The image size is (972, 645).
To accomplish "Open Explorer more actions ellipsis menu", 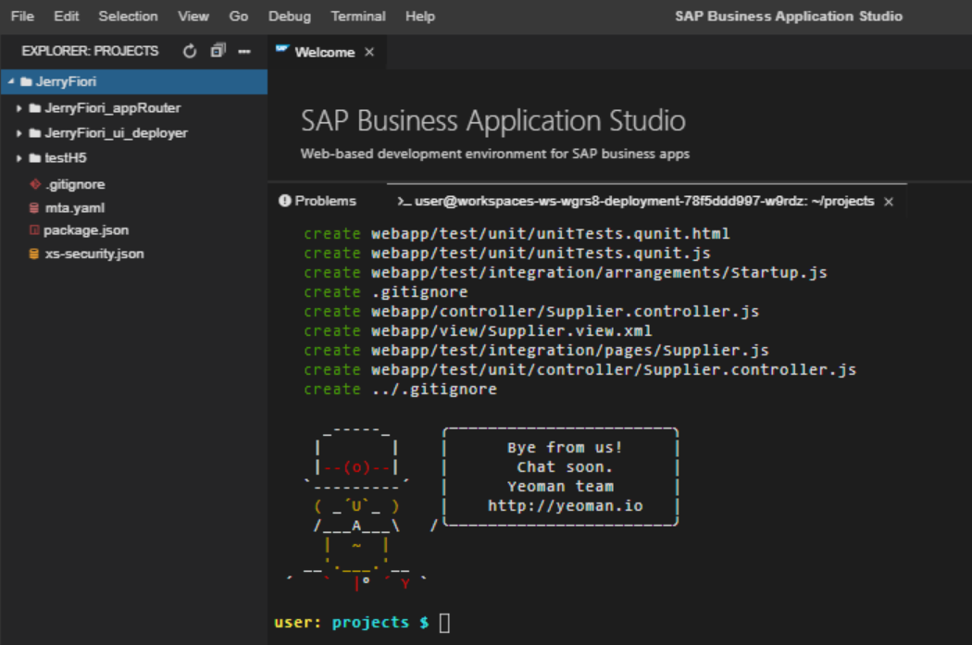I will [x=245, y=52].
